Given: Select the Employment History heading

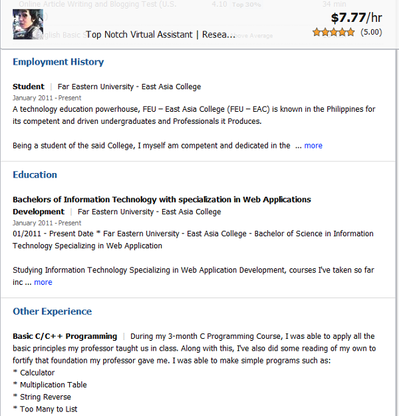Looking at the screenshot, I should coord(59,62).
